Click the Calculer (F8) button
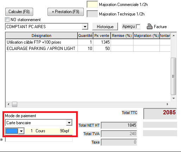The height and width of the screenshot is (152, 181). coord(19,12)
